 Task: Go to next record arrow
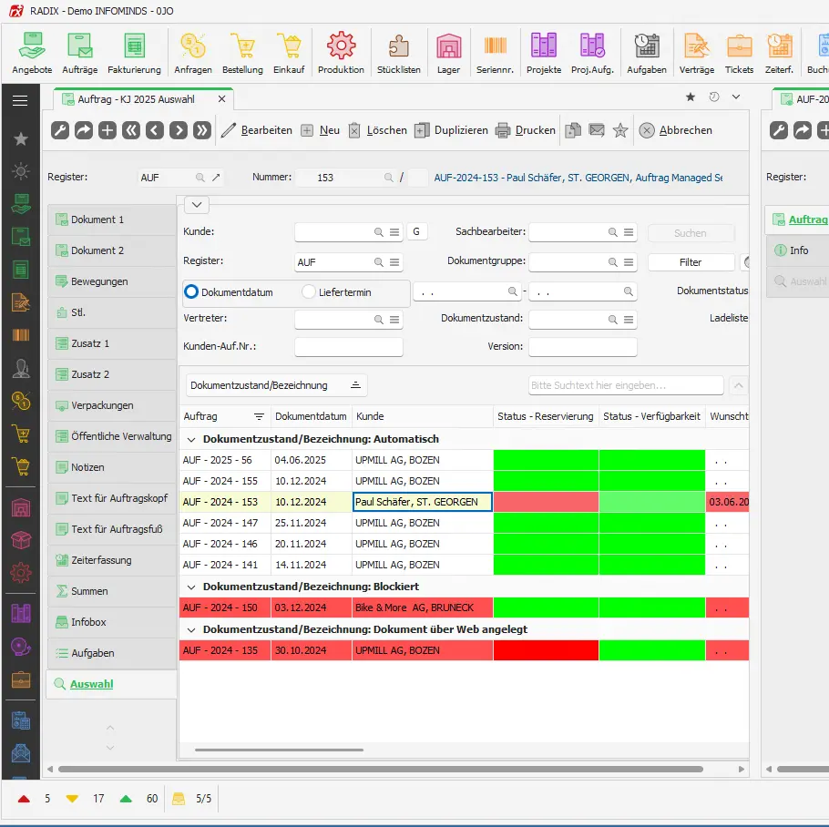point(179,130)
